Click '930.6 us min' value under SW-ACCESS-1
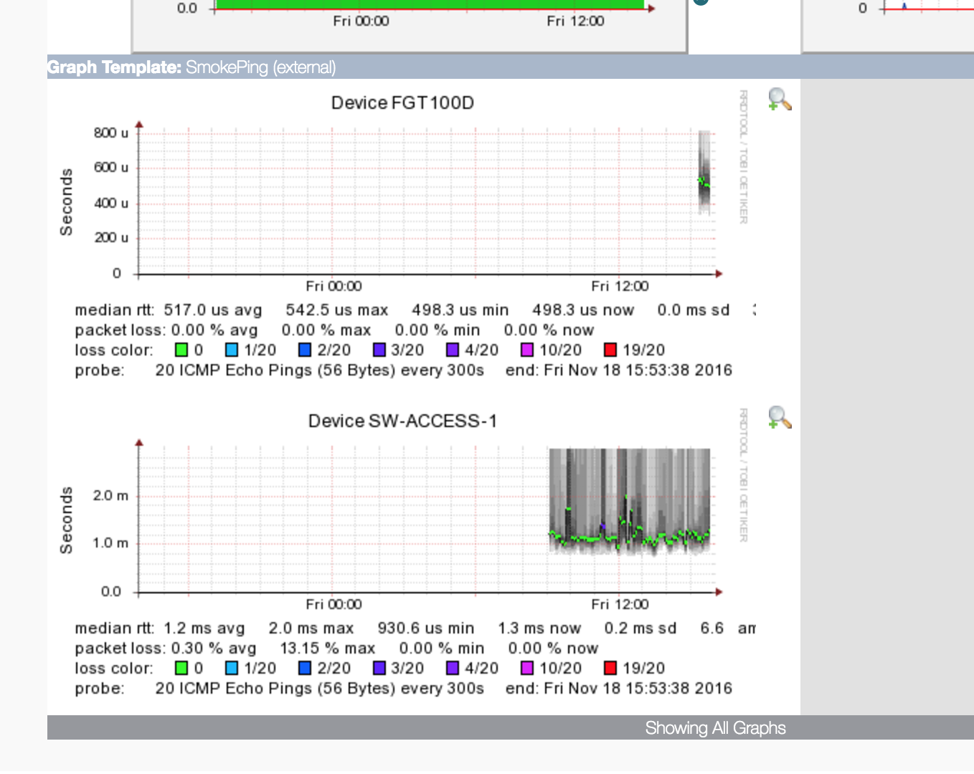This screenshot has height=774, width=974. pyautogui.click(x=426, y=629)
